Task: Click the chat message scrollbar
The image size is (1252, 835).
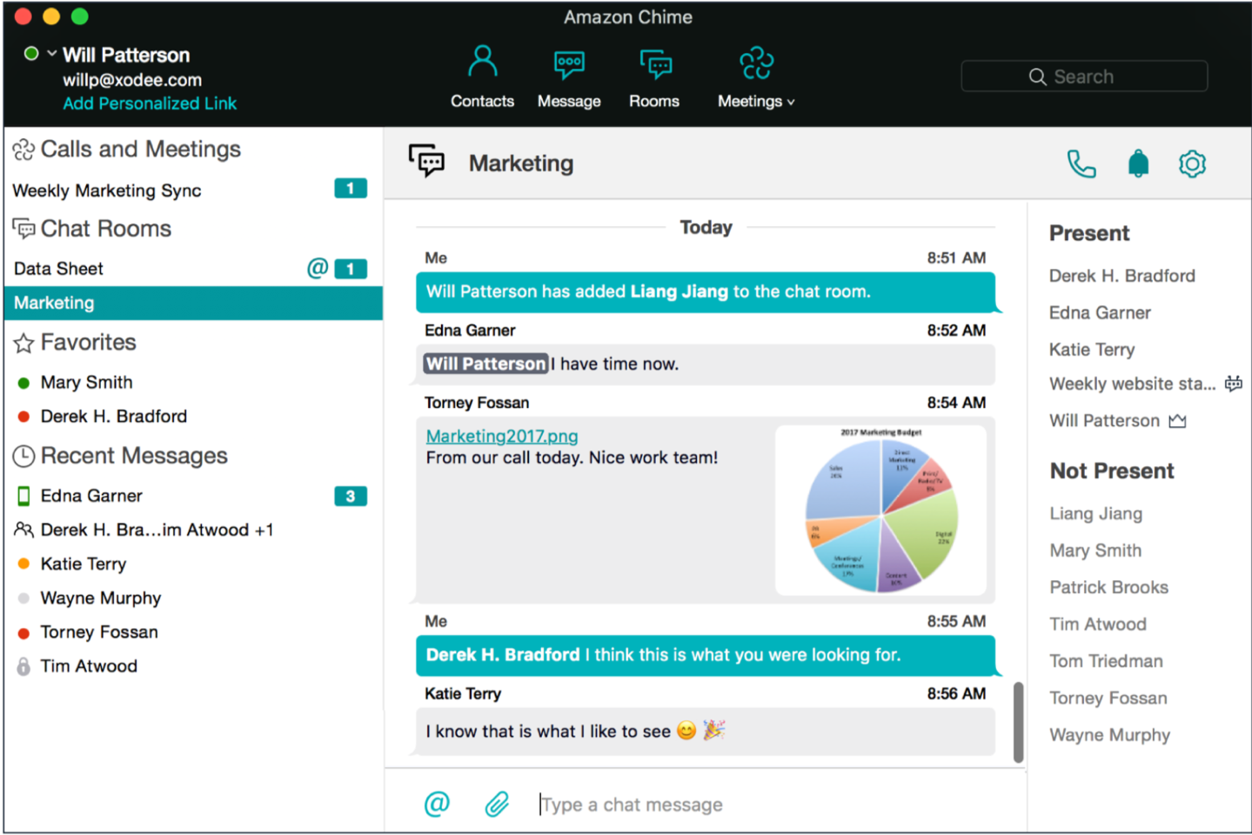Action: click(x=1018, y=722)
